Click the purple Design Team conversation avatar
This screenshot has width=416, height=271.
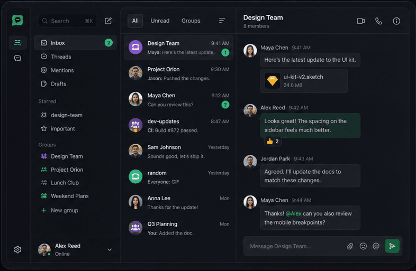coord(135,47)
